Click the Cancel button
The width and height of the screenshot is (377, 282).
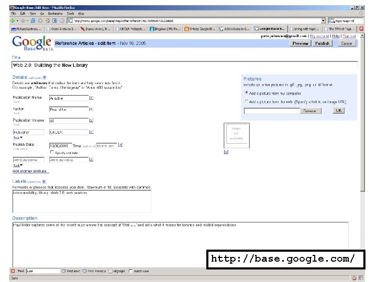(x=346, y=43)
